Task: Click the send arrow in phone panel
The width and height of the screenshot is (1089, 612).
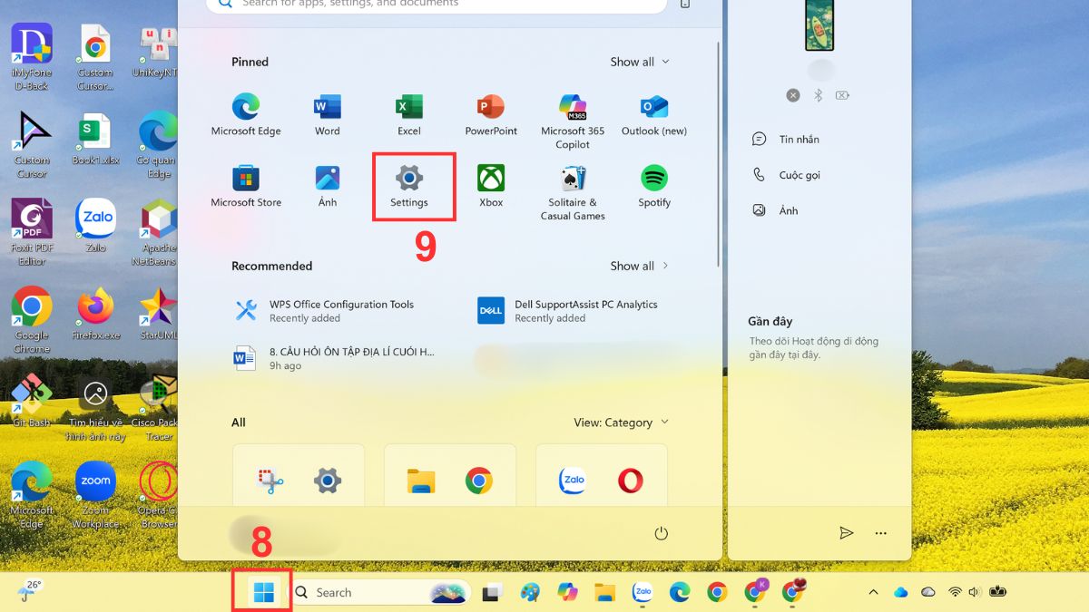Action: 847,533
